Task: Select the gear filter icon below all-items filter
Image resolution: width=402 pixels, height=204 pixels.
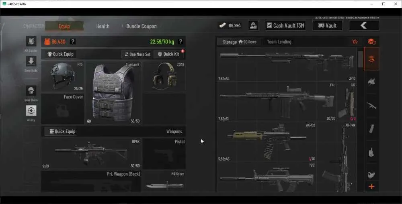Action: (x=371, y=82)
